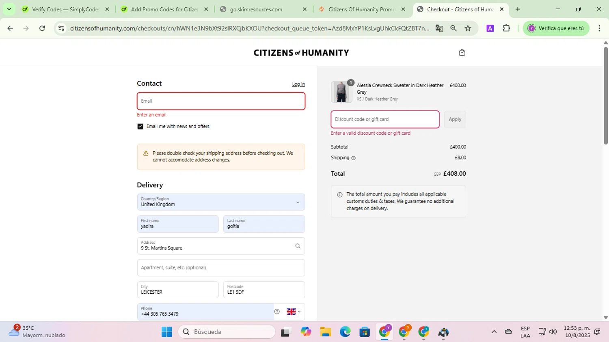The image size is (609, 342).
Task: Click the Alessia Crewneck Sweater thumbnail
Action: click(341, 92)
